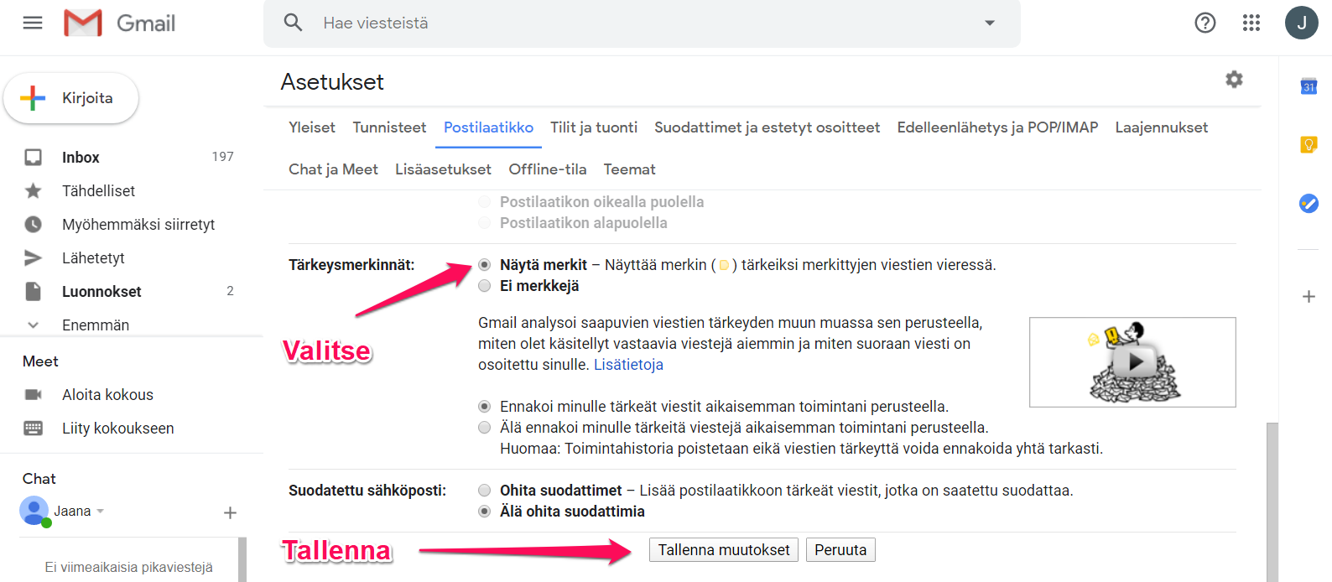Click the Tallenna muutokset button

pos(724,550)
